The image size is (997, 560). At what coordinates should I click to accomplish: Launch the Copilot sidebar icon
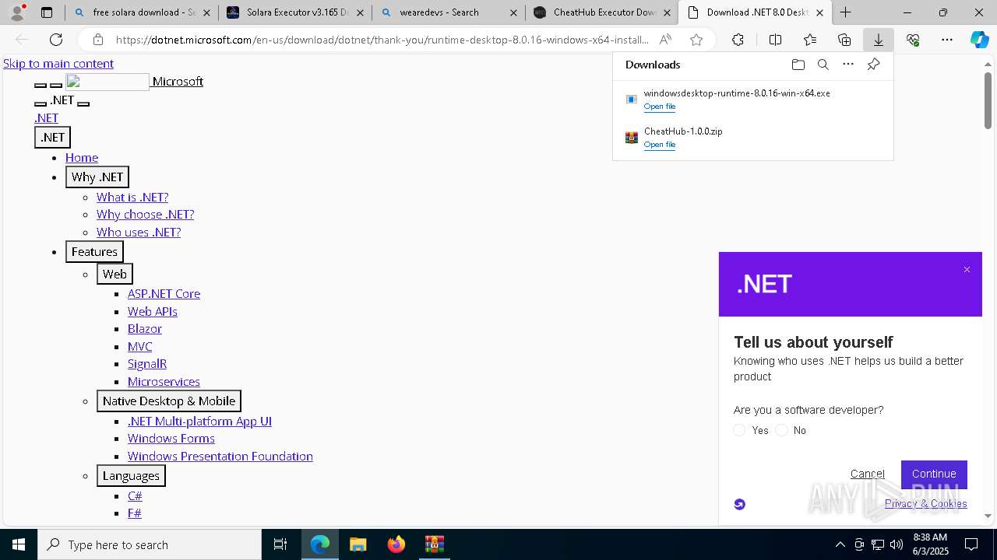tap(979, 40)
